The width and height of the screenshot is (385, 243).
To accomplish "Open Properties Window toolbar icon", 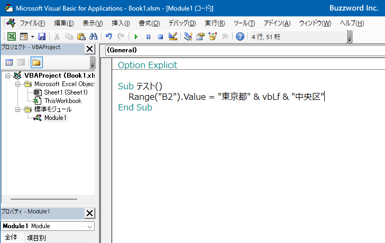I will [x=200, y=36].
